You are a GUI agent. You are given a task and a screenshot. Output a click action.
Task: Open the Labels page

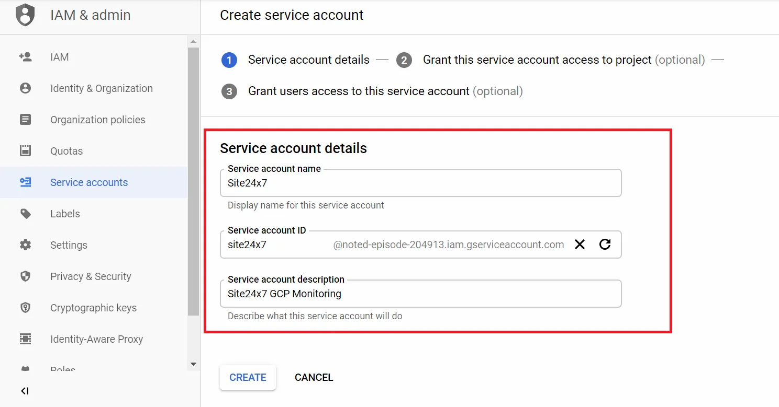(x=94, y=214)
